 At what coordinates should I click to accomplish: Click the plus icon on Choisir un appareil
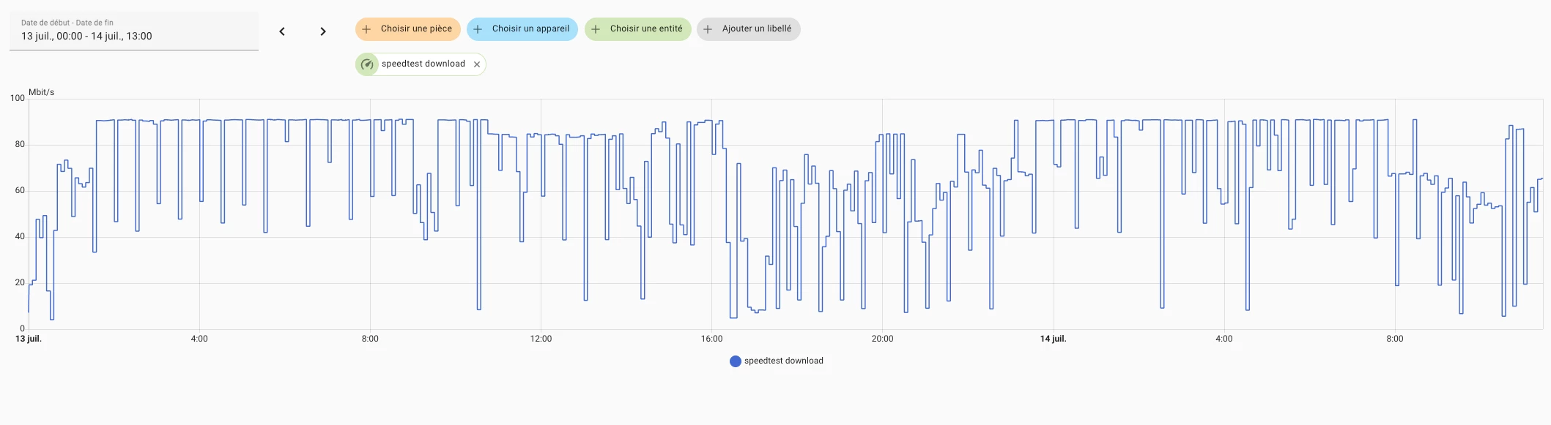tap(478, 29)
